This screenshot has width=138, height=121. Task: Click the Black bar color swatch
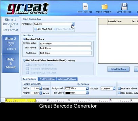tap(68, 93)
